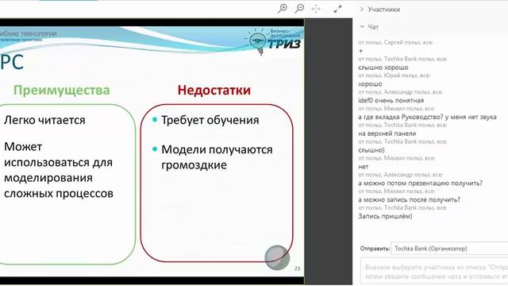This screenshot has height=286, width=508.
Task: Zoom out of the presentation slide
Action: point(299,9)
